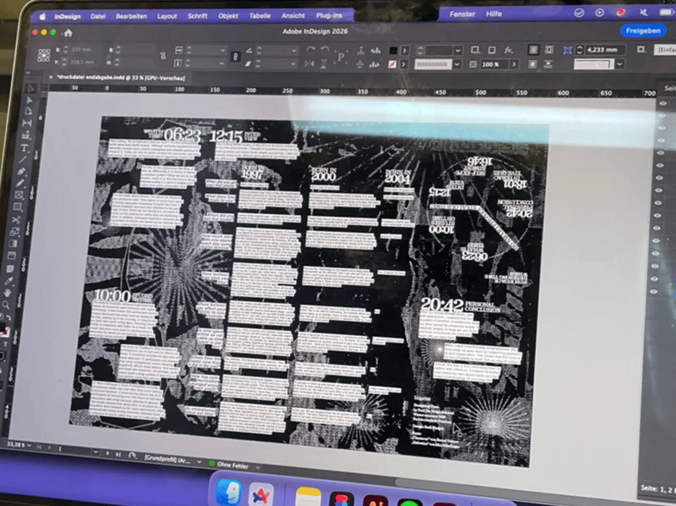Open the stroke style dropdown
Viewport: 676px width, 506px height.
456,64
